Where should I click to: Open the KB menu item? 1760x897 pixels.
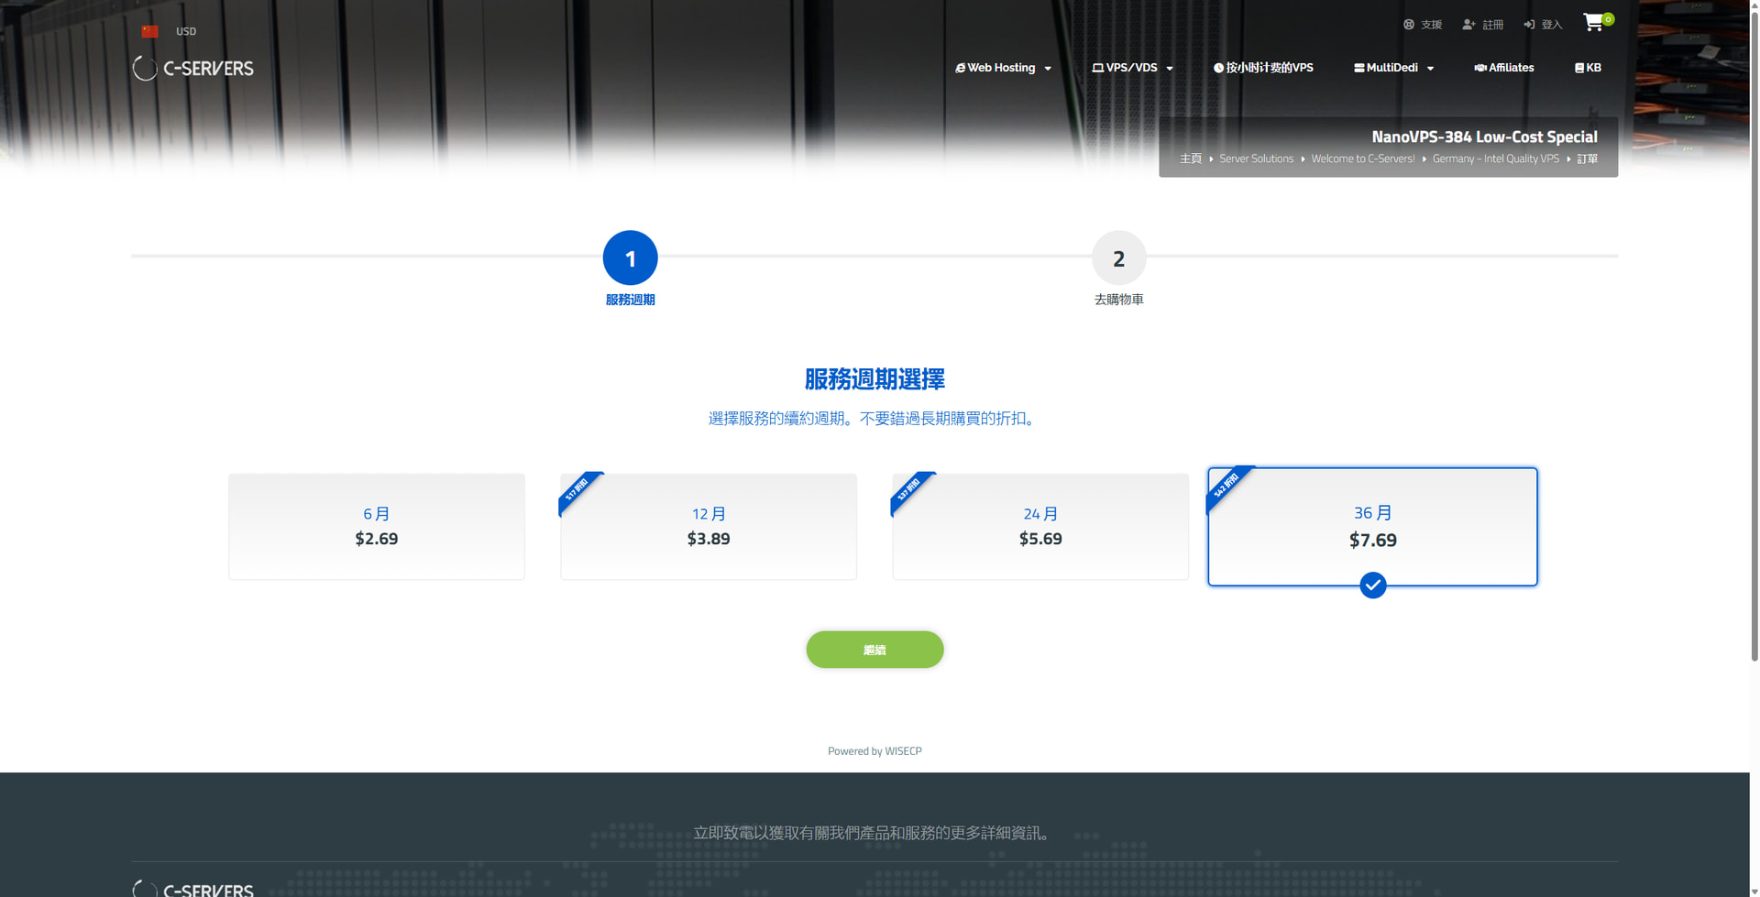tap(1588, 68)
